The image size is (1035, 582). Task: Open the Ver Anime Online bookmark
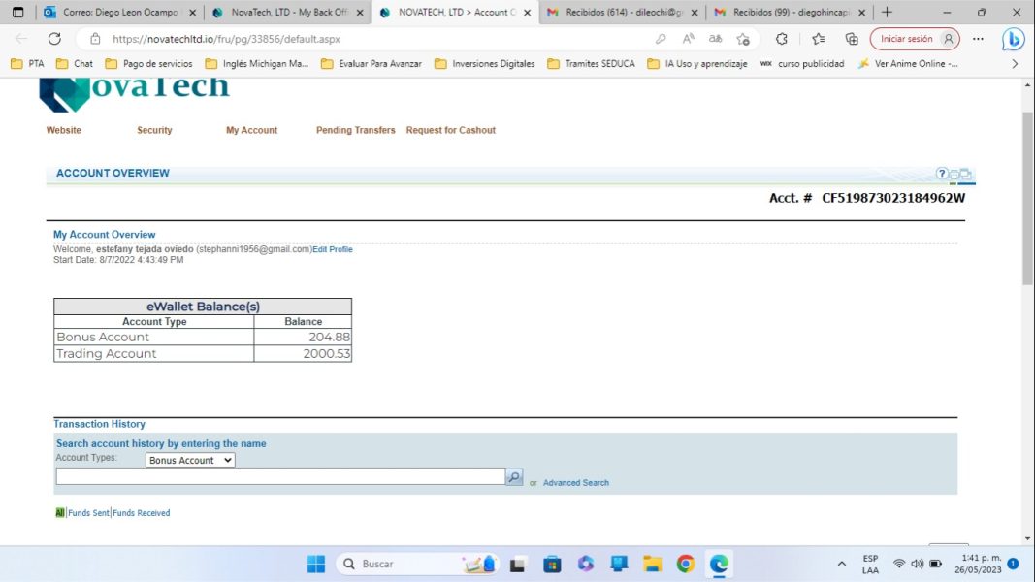(908, 64)
